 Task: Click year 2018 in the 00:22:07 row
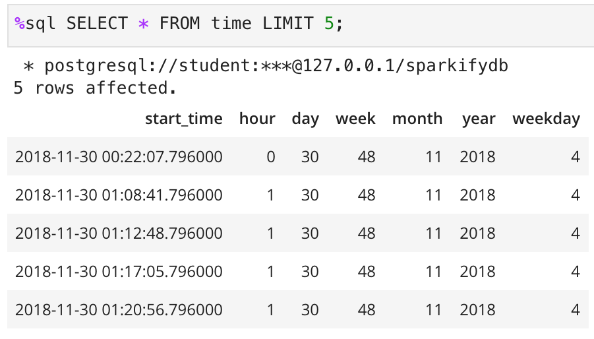click(478, 157)
